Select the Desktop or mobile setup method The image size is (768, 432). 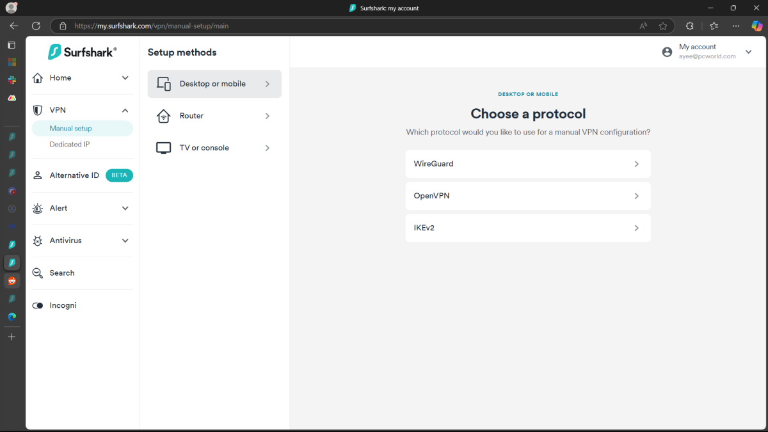[x=214, y=84]
